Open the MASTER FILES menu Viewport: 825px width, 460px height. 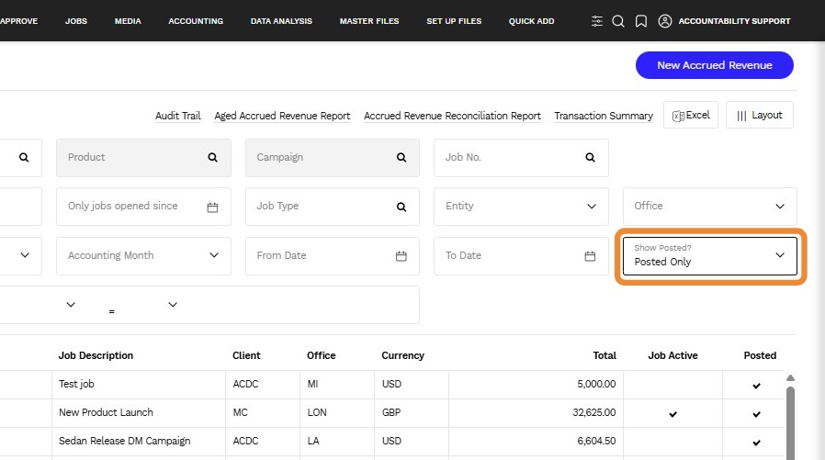[x=369, y=21]
